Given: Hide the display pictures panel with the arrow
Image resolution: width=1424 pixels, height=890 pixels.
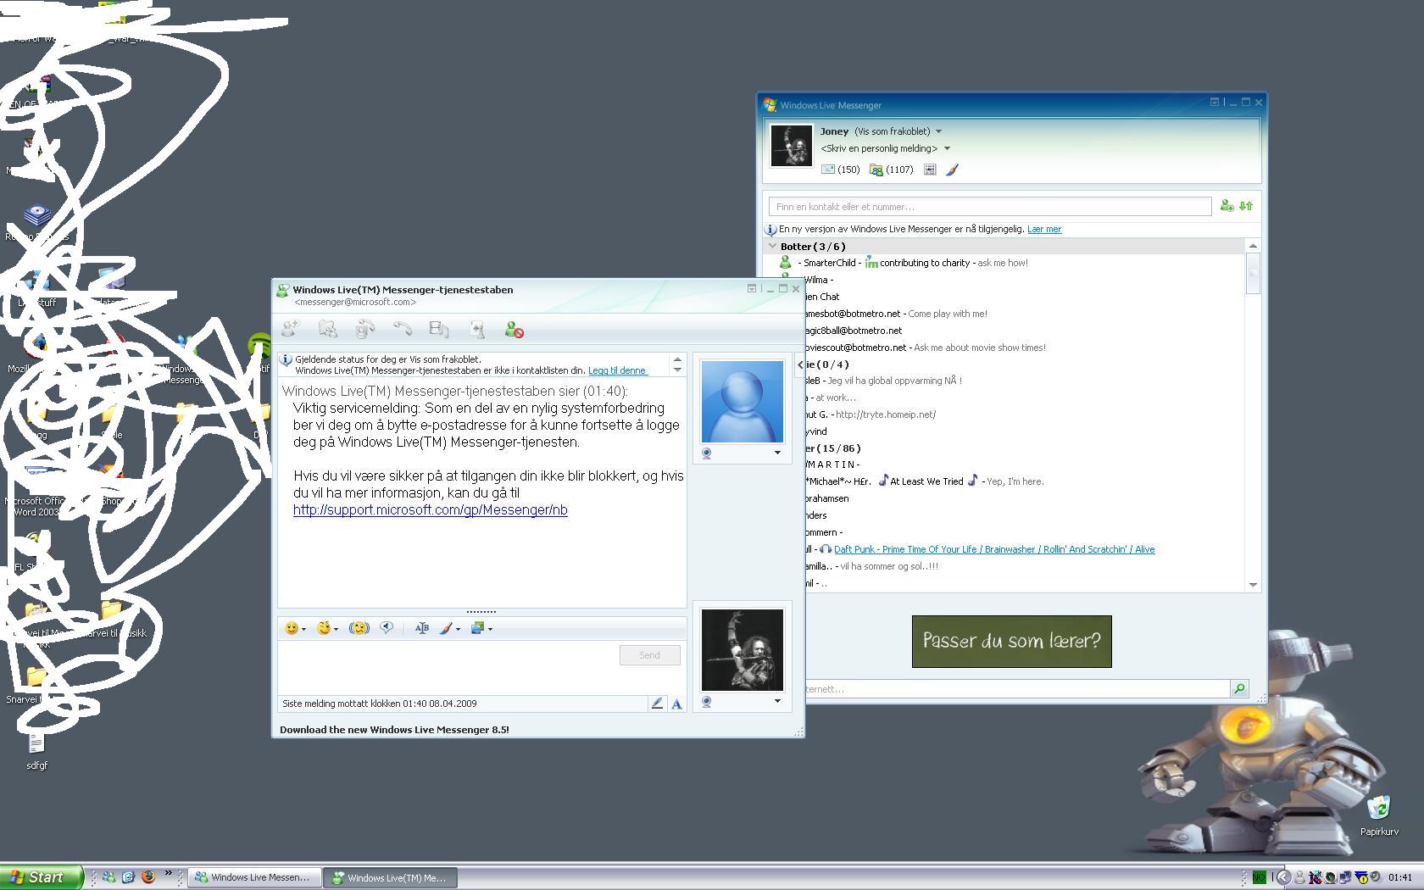Looking at the screenshot, I should (x=800, y=364).
